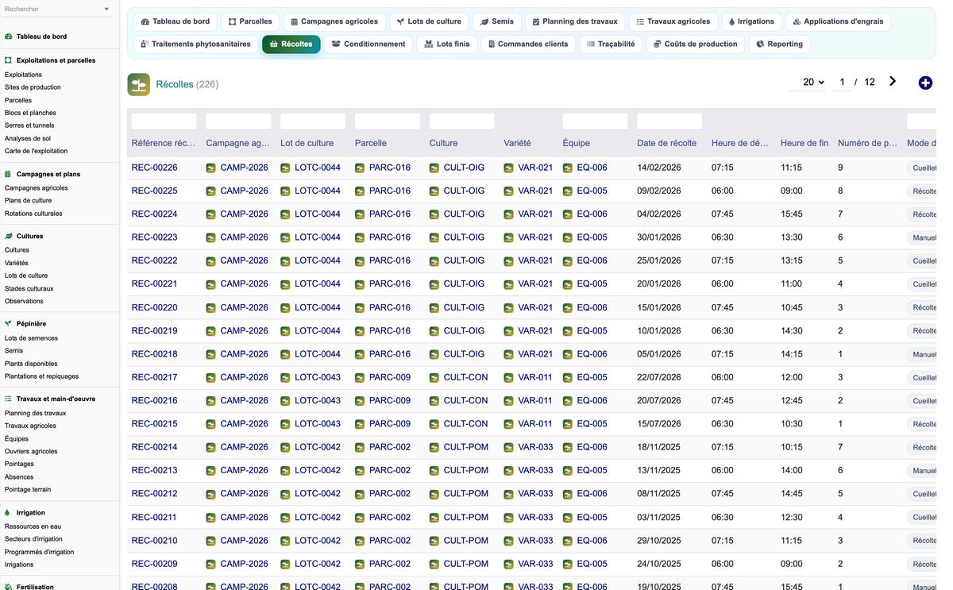Click the Travaux et main-d'oeuvre section icon

click(x=9, y=399)
